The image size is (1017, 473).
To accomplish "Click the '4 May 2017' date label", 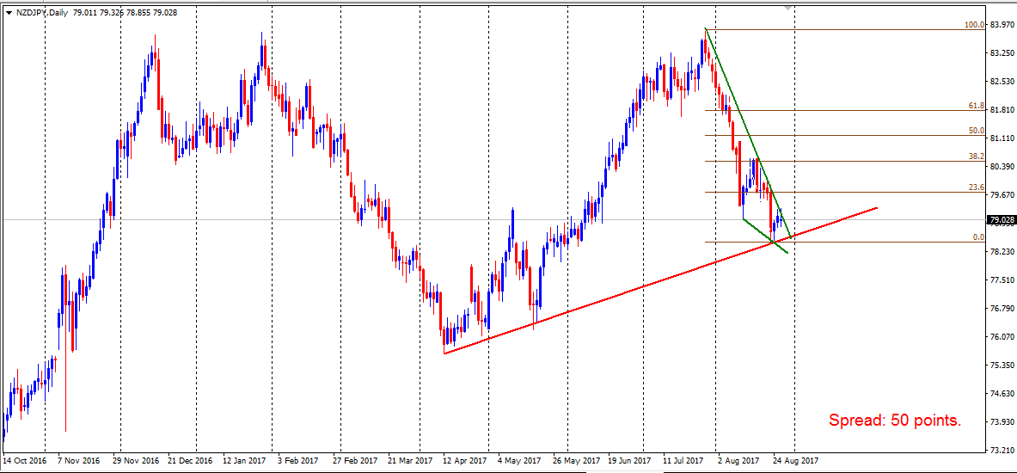I will tap(519, 461).
